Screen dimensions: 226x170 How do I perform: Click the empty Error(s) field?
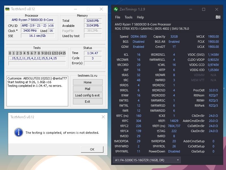[x=93, y=63]
